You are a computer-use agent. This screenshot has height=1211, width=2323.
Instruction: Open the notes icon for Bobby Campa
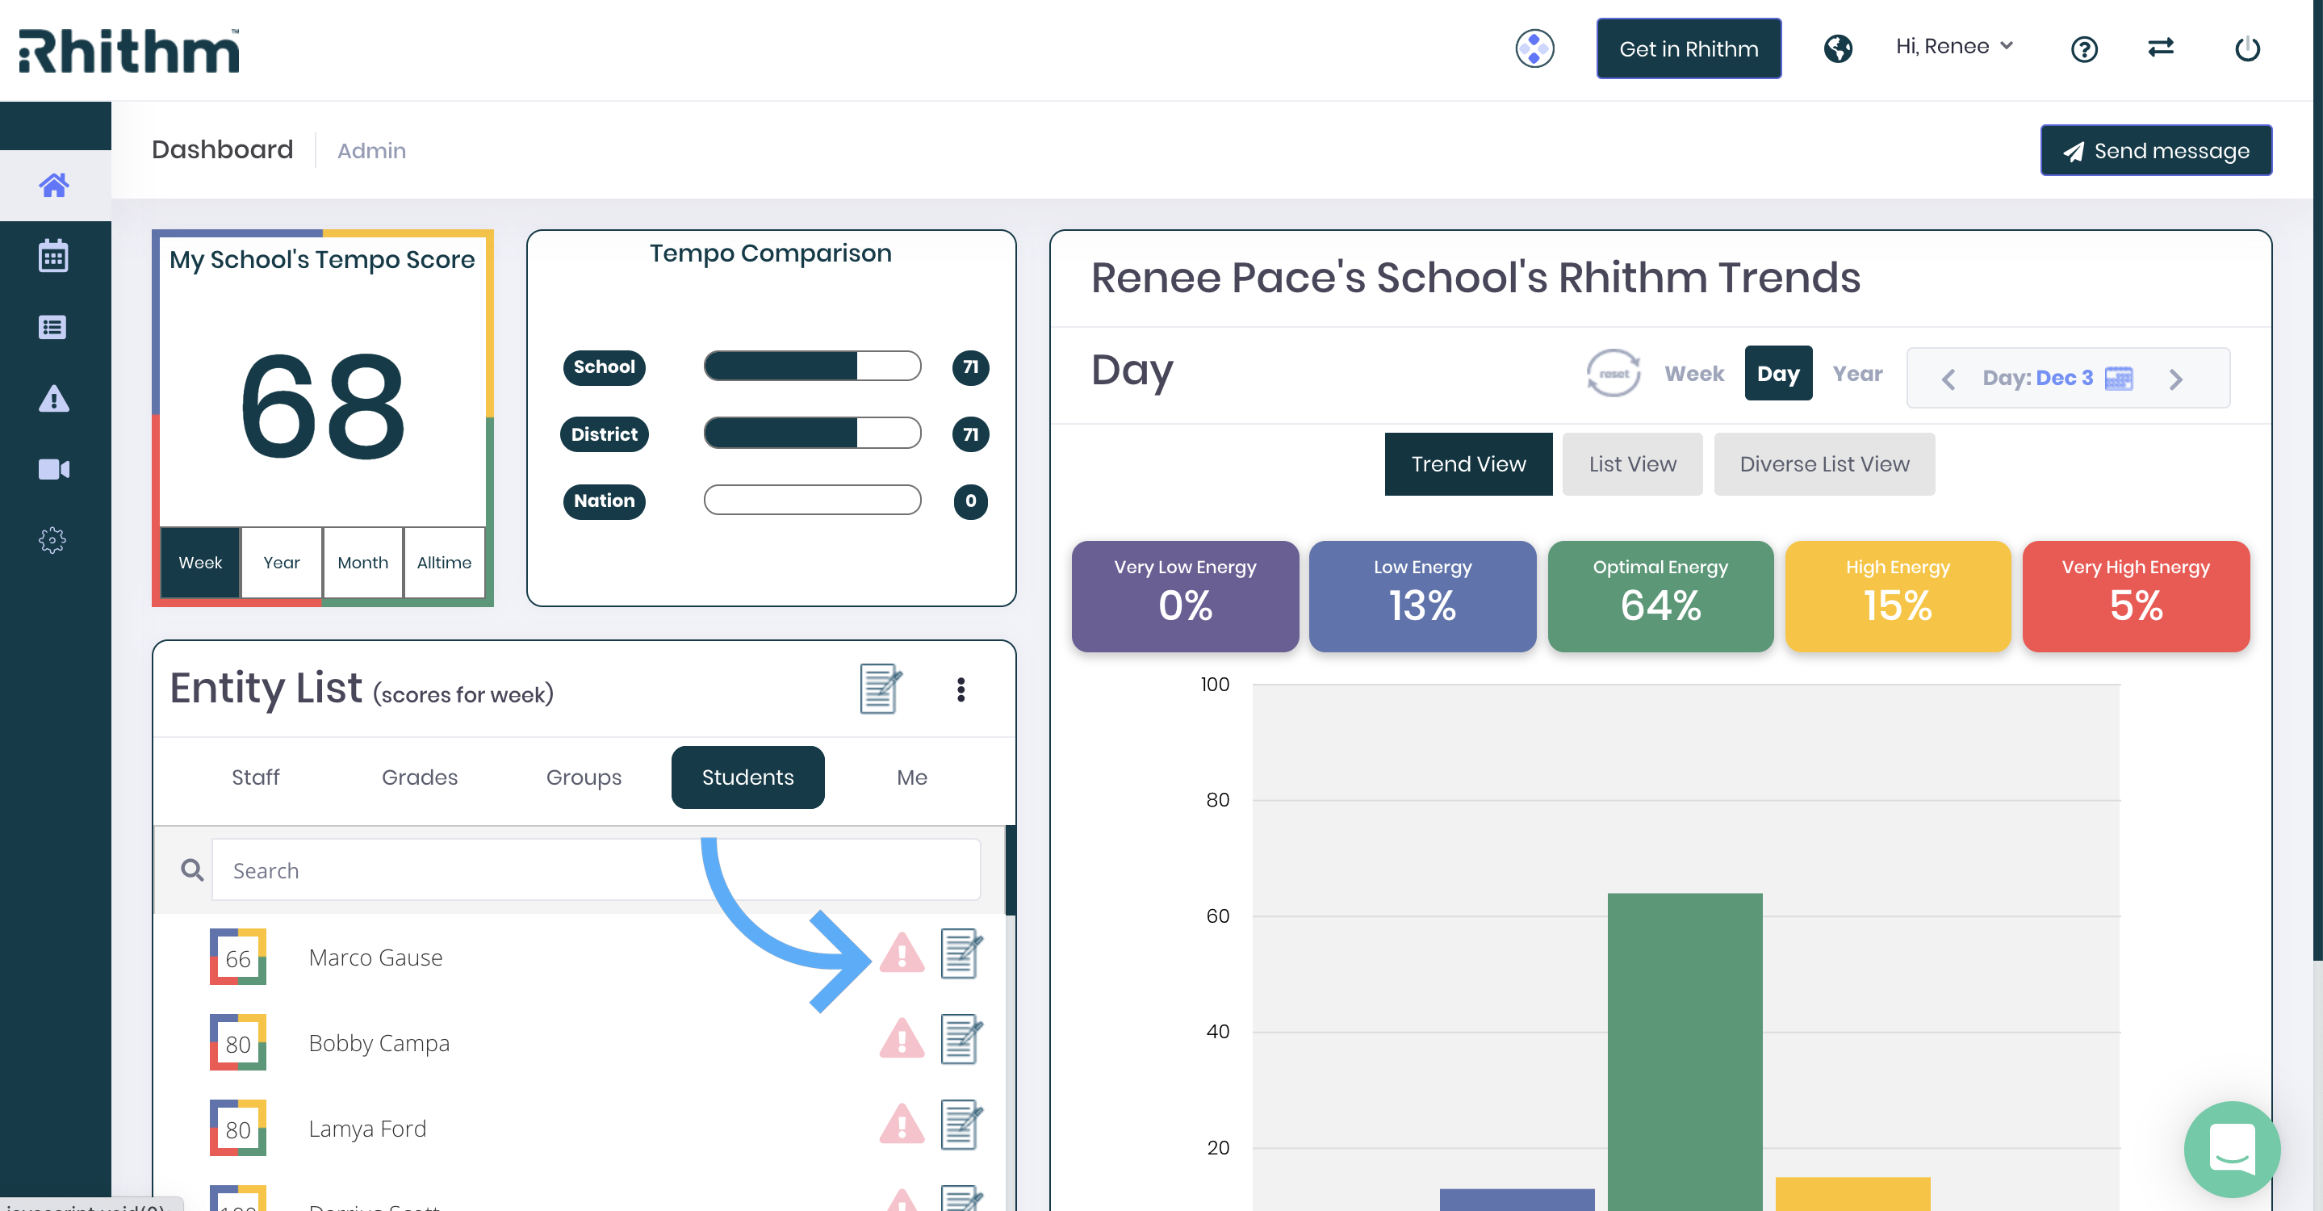tap(961, 1039)
